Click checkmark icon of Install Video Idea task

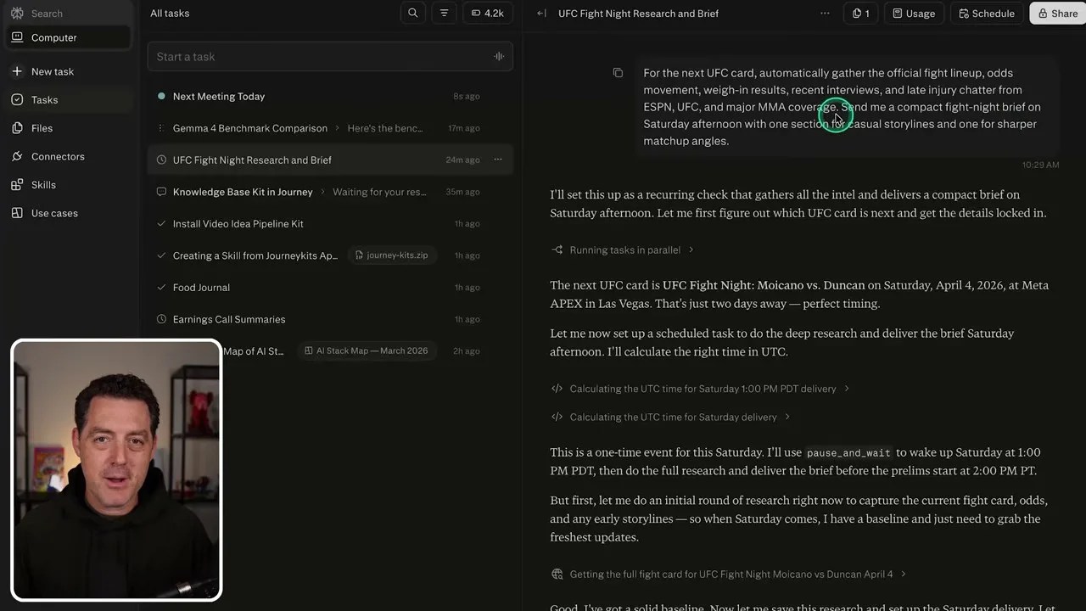click(x=161, y=223)
